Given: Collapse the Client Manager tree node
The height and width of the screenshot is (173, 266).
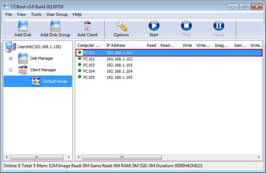Looking at the screenshot, I should point(10,70).
